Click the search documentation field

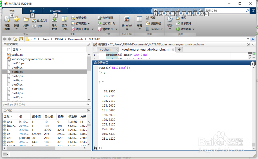(225, 11)
